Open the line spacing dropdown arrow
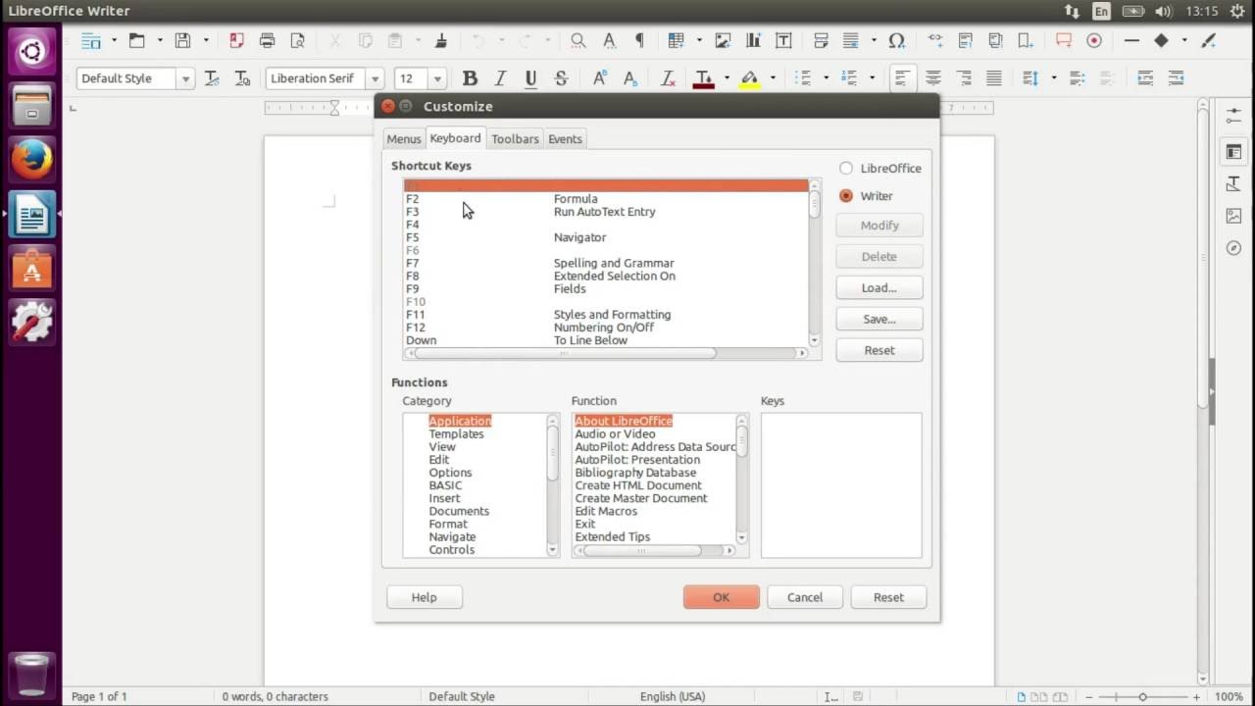 (1053, 78)
